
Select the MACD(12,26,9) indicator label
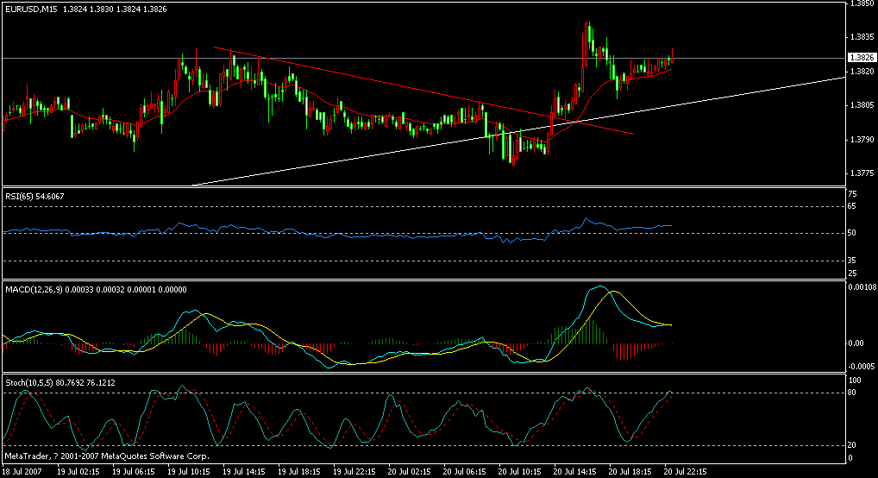[96, 290]
